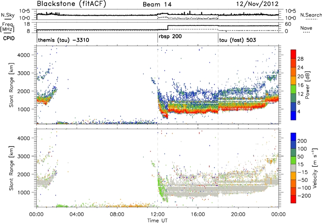Image resolution: width=322 pixels, height=223 pixels.
Task: Click the 'N.Search' legend label
Action: point(311,15)
